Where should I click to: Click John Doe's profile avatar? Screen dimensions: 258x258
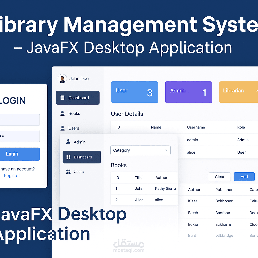tap(62, 79)
